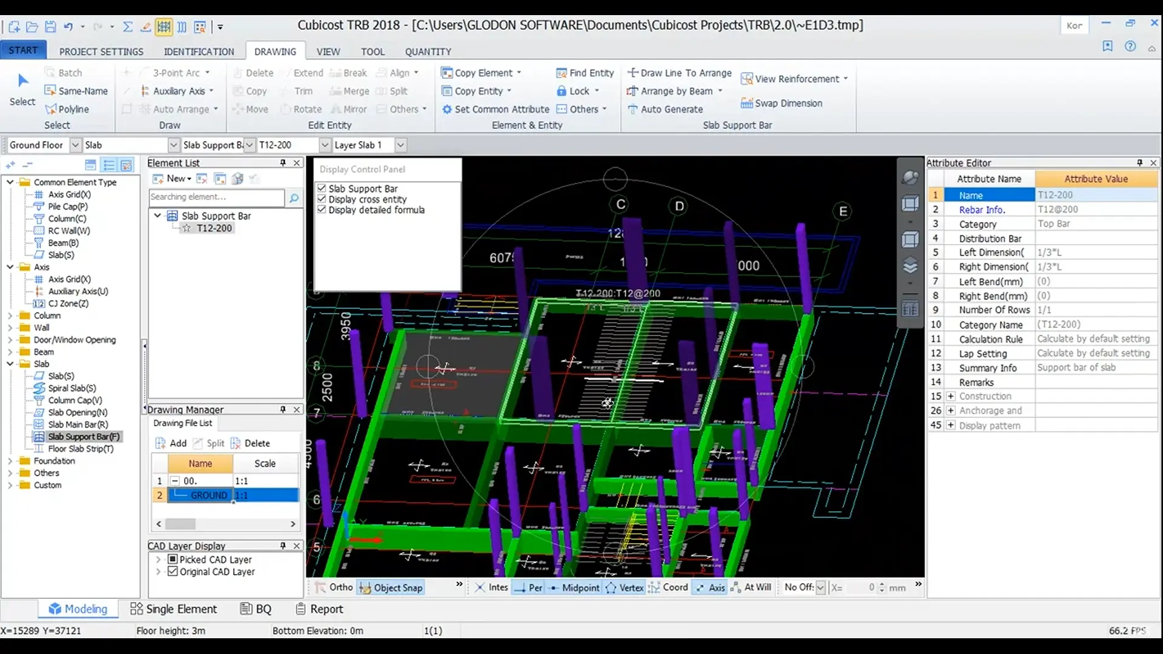Click the Sum calculate icon in quick toolbar
The height and width of the screenshot is (654, 1163).
(x=127, y=27)
